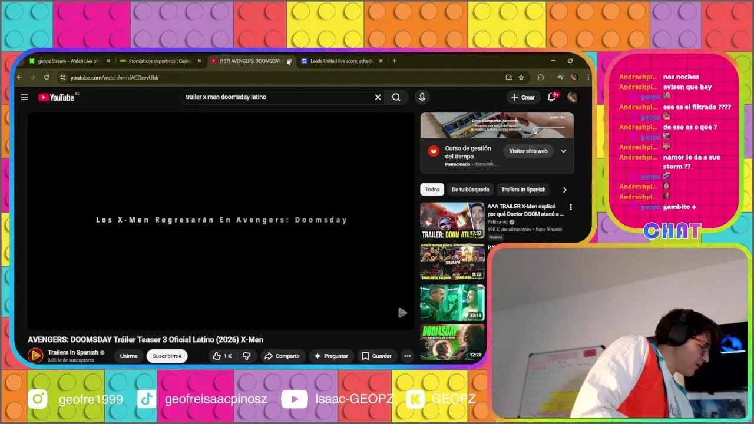Clear the search text with X

click(x=378, y=97)
